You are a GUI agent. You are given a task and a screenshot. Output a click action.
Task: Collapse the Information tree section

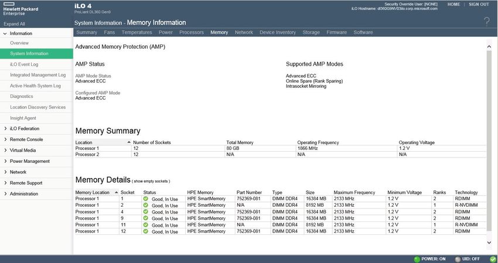tap(5, 33)
